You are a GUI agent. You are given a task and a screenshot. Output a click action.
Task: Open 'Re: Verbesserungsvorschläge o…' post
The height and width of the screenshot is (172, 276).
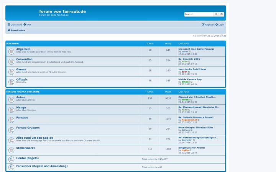point(198,138)
